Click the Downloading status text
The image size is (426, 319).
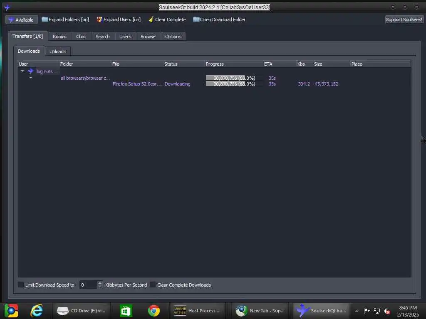[x=177, y=84]
